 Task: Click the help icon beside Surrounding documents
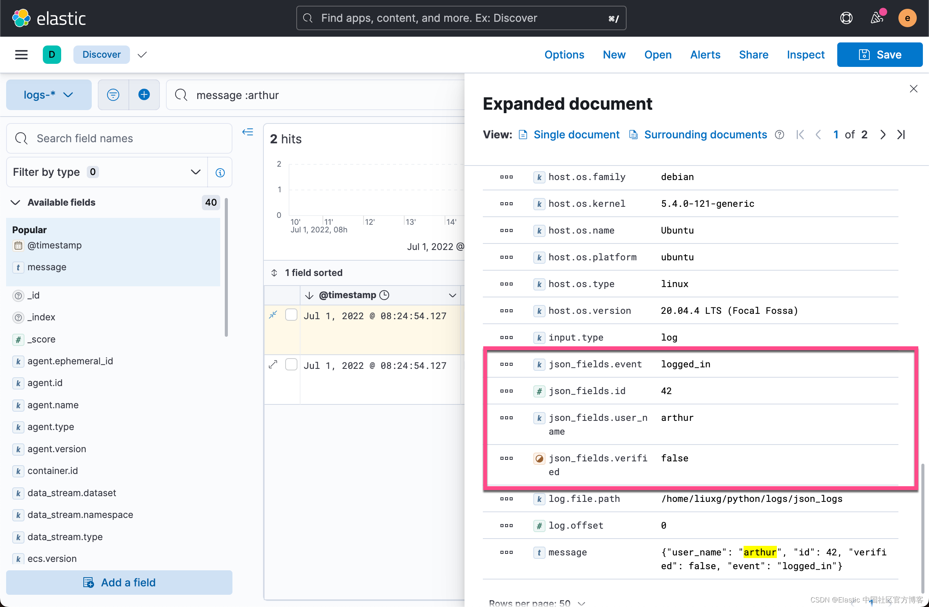(779, 135)
